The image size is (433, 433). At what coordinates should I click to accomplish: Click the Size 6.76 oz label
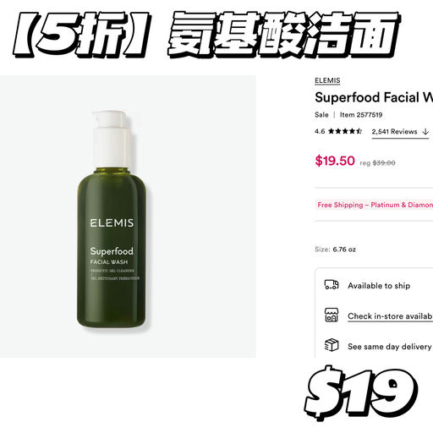click(x=335, y=249)
